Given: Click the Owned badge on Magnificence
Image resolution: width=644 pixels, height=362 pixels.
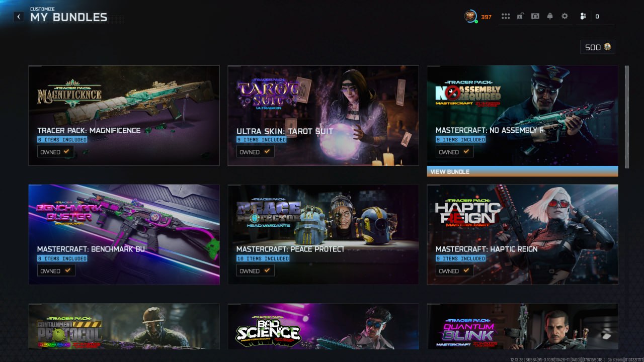Looking at the screenshot, I should click(x=56, y=152).
